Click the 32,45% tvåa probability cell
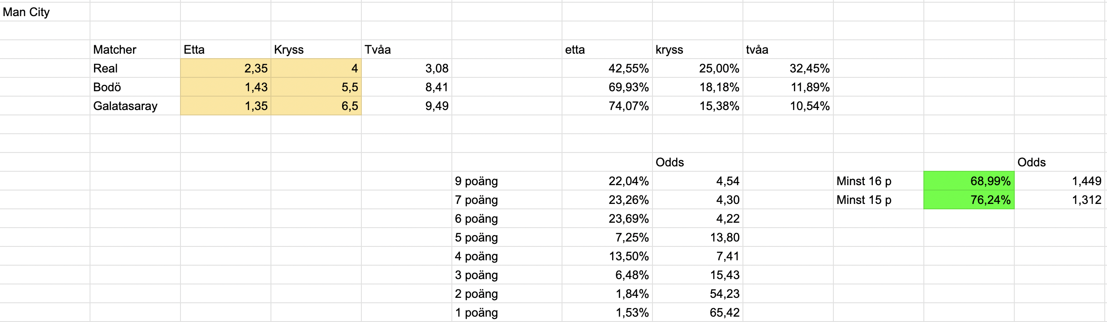This screenshot has width=1107, height=322. coord(788,68)
